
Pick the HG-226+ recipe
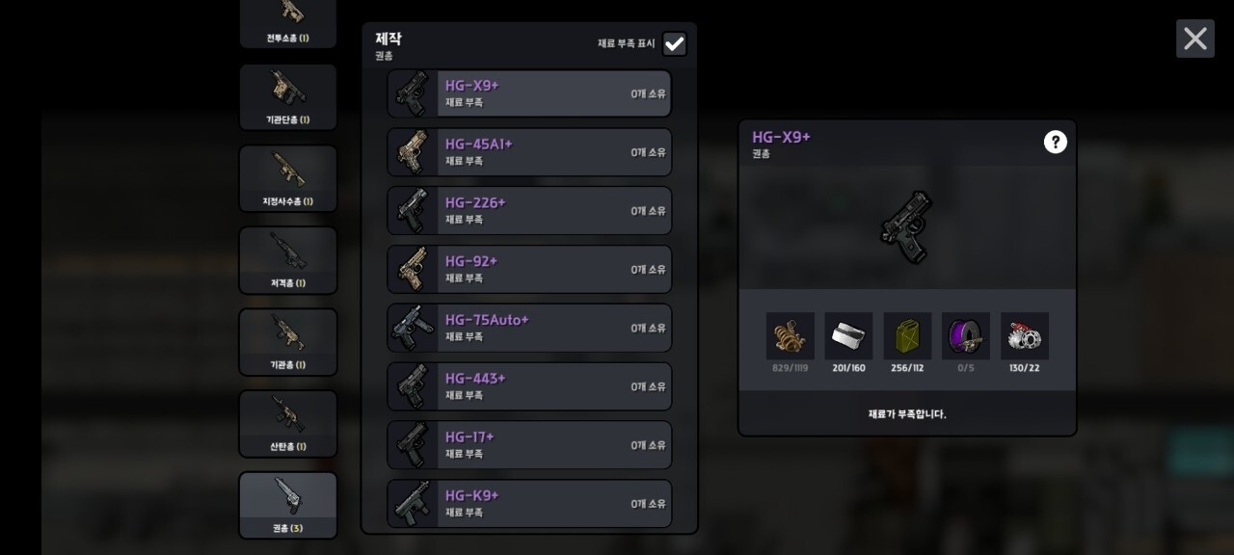click(529, 211)
